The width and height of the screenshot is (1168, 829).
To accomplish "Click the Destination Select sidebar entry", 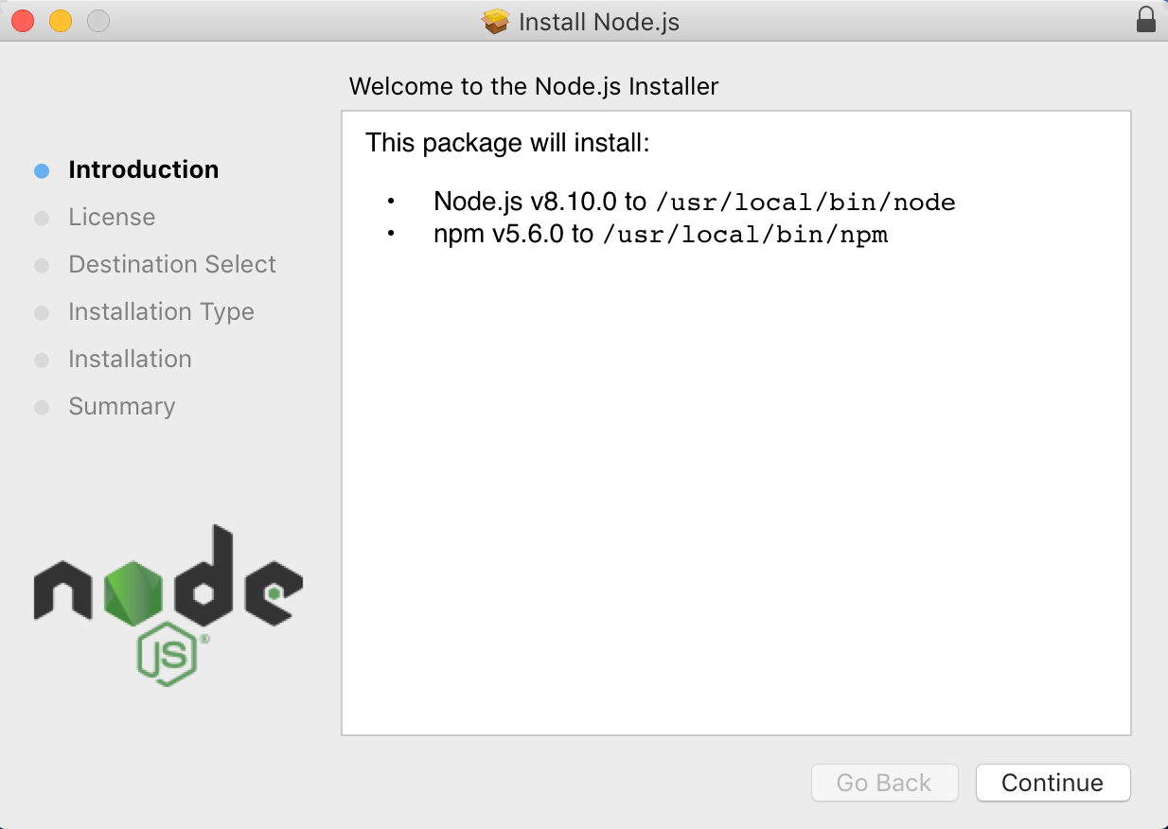I will [171, 264].
